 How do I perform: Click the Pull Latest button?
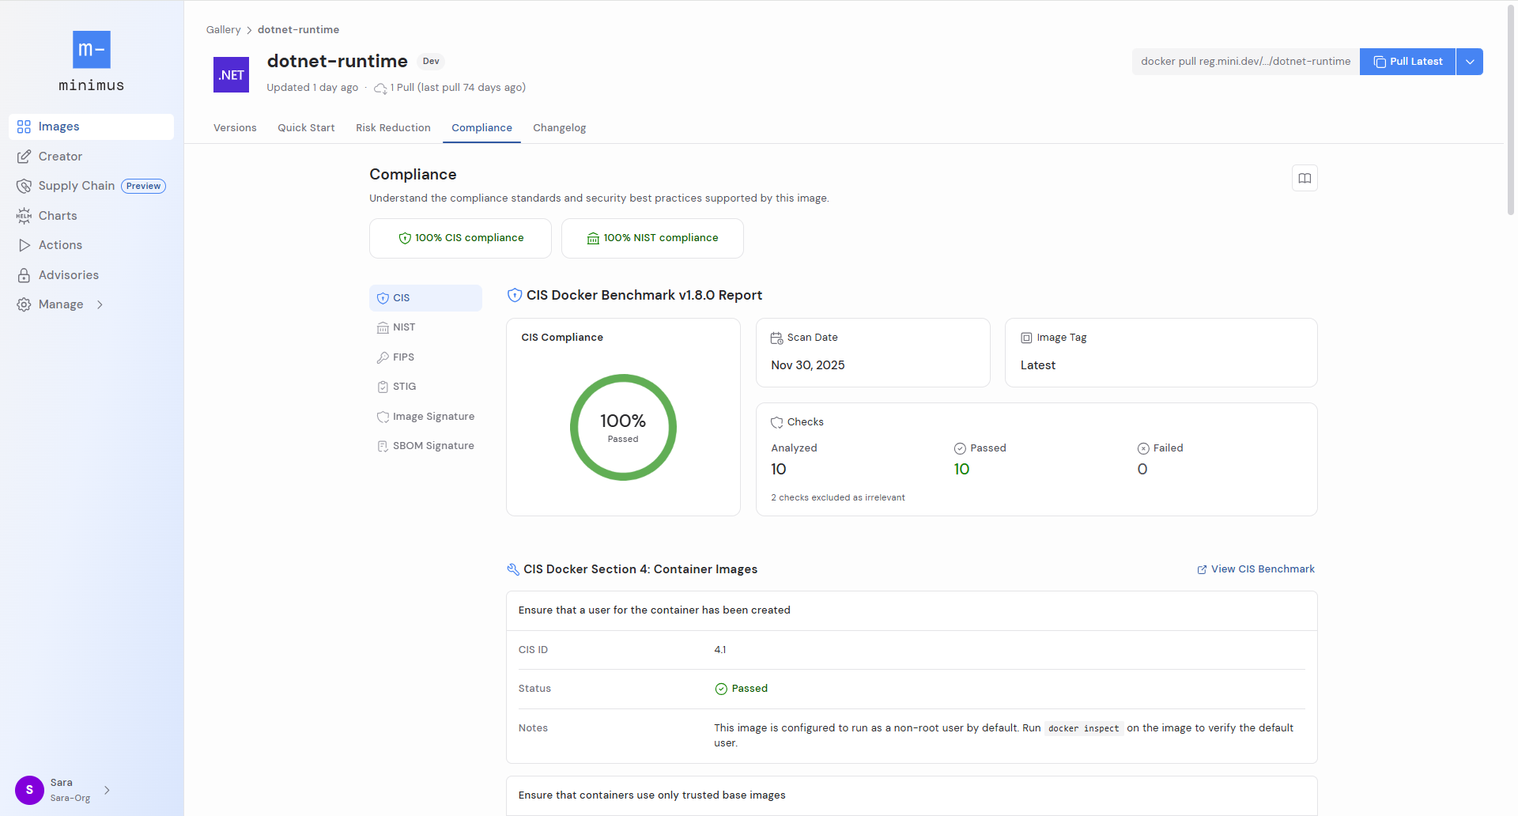(1407, 62)
